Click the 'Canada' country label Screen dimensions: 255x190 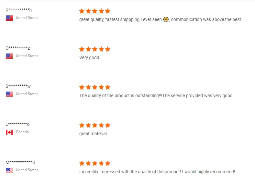[22, 132]
